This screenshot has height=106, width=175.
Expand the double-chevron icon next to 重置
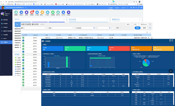(x=150, y=28)
